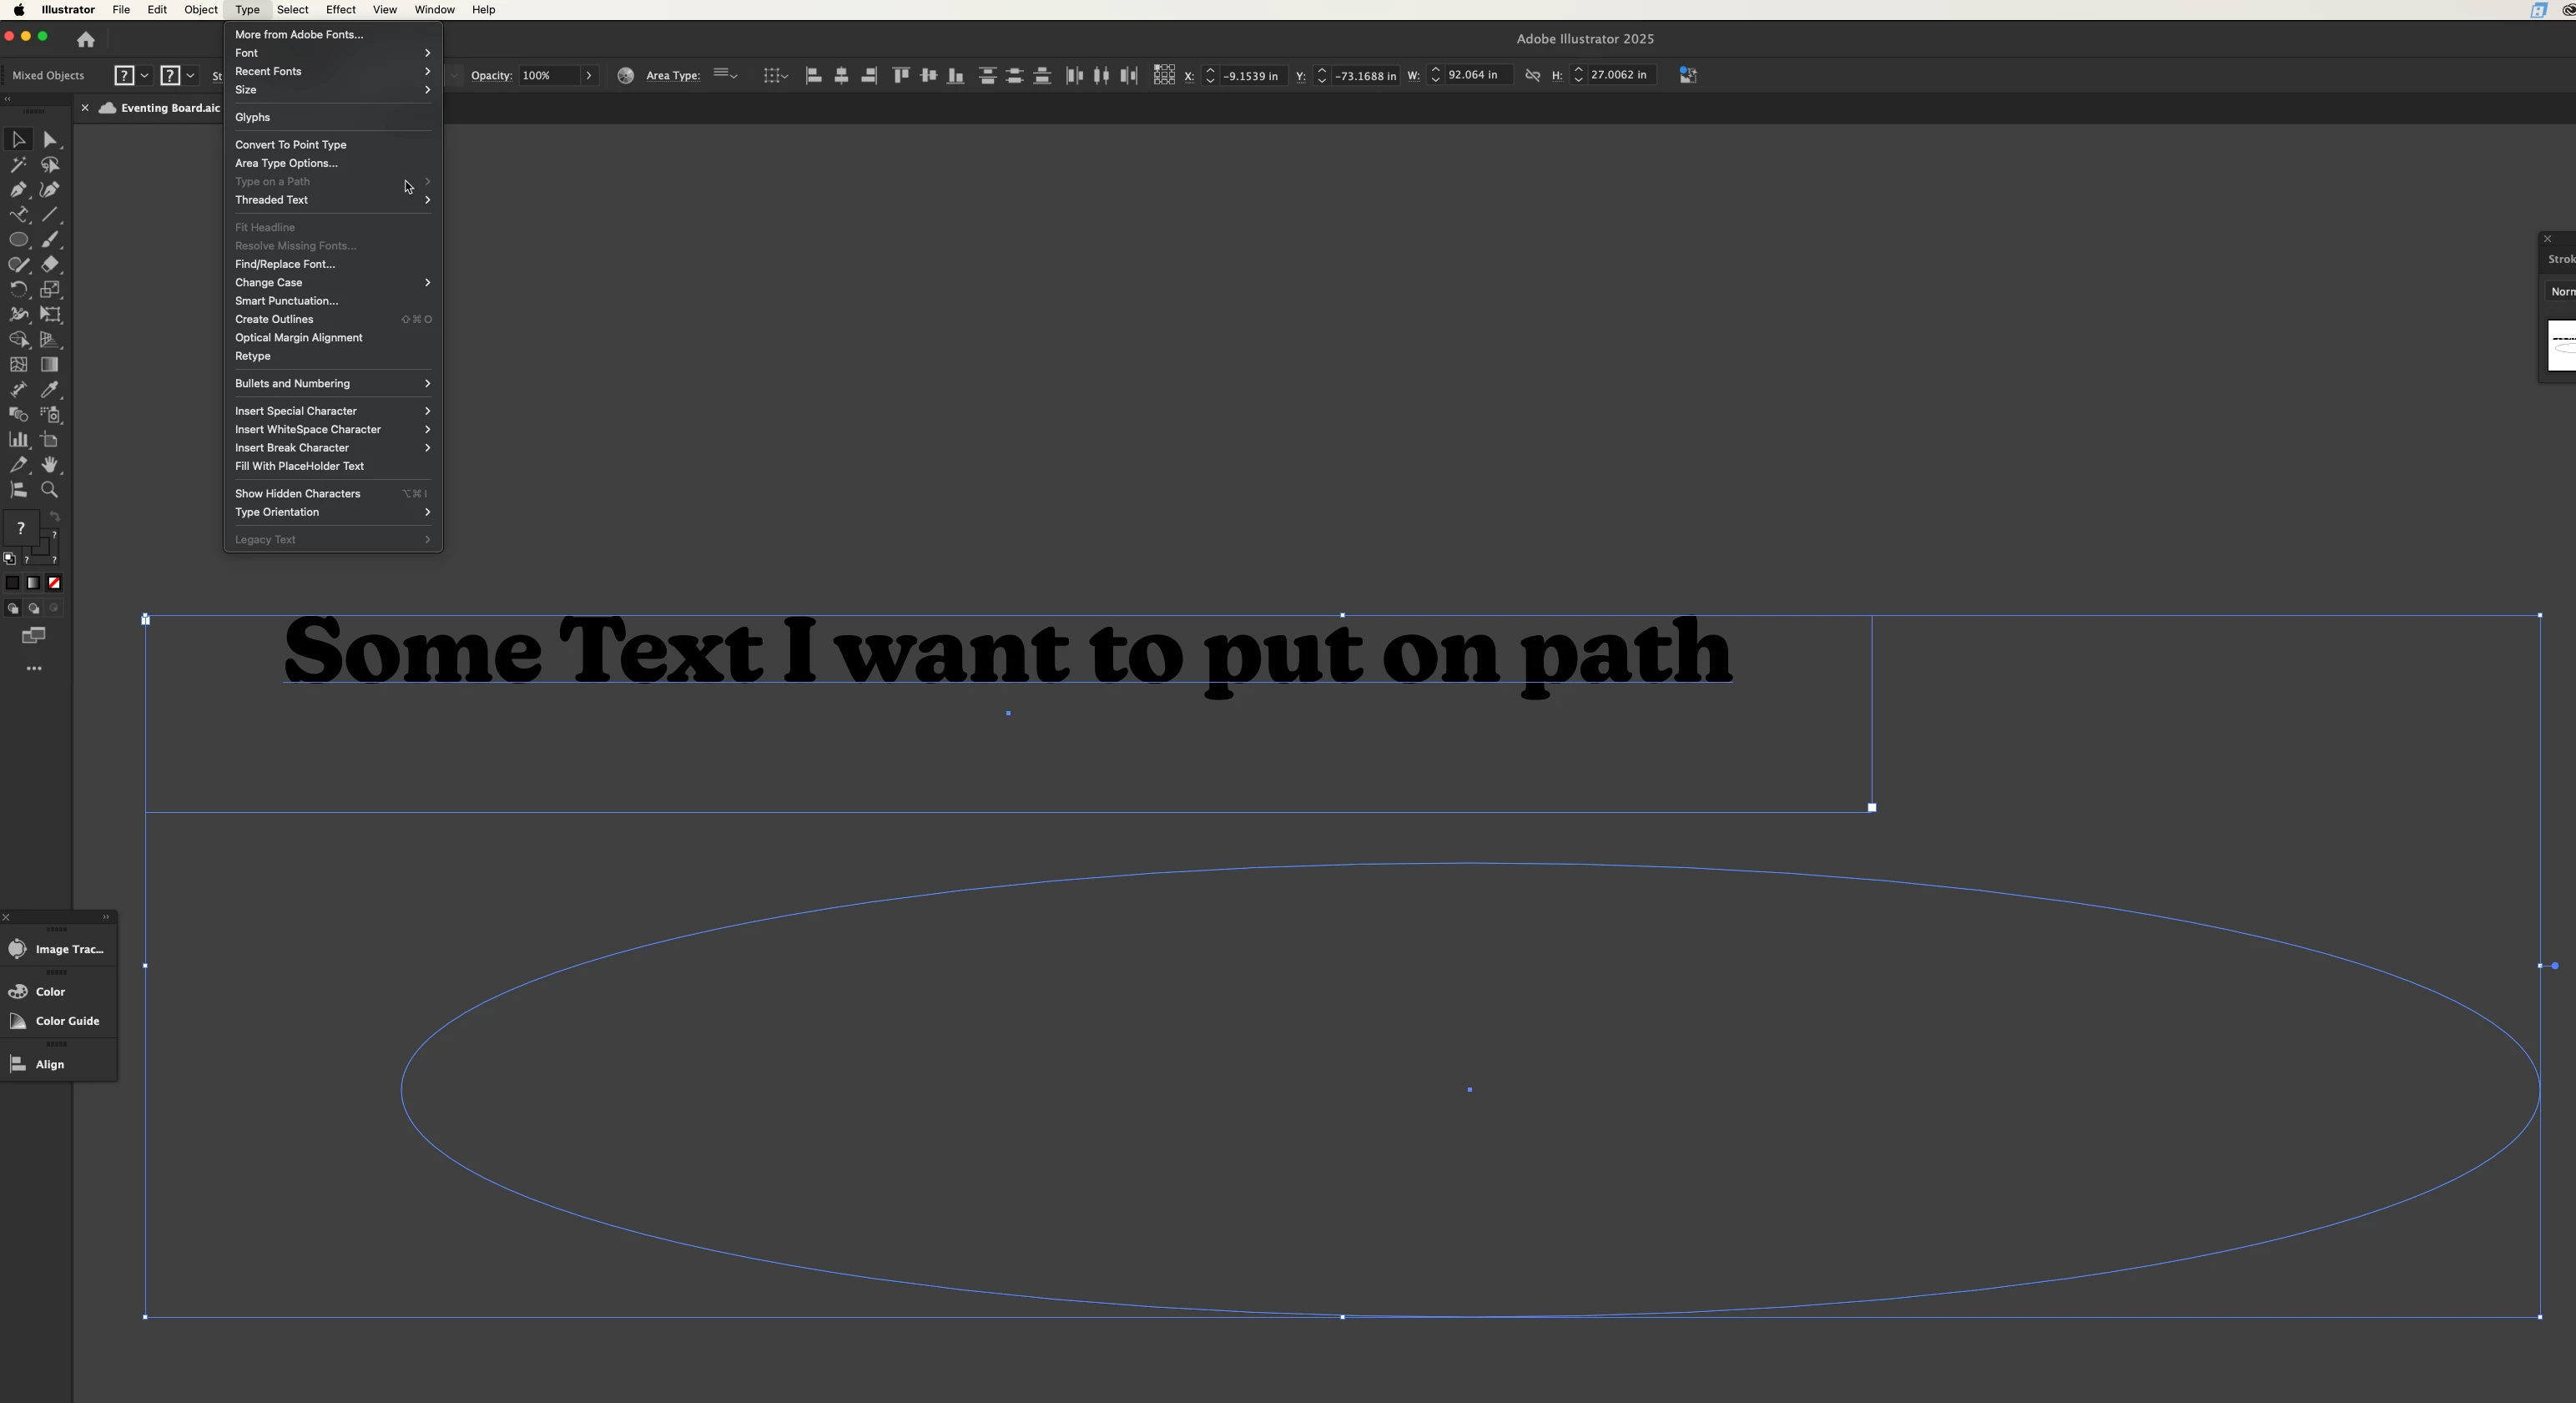The width and height of the screenshot is (2576, 1403).
Task: Choose the Eyedropper tool
Action: [x=50, y=390]
